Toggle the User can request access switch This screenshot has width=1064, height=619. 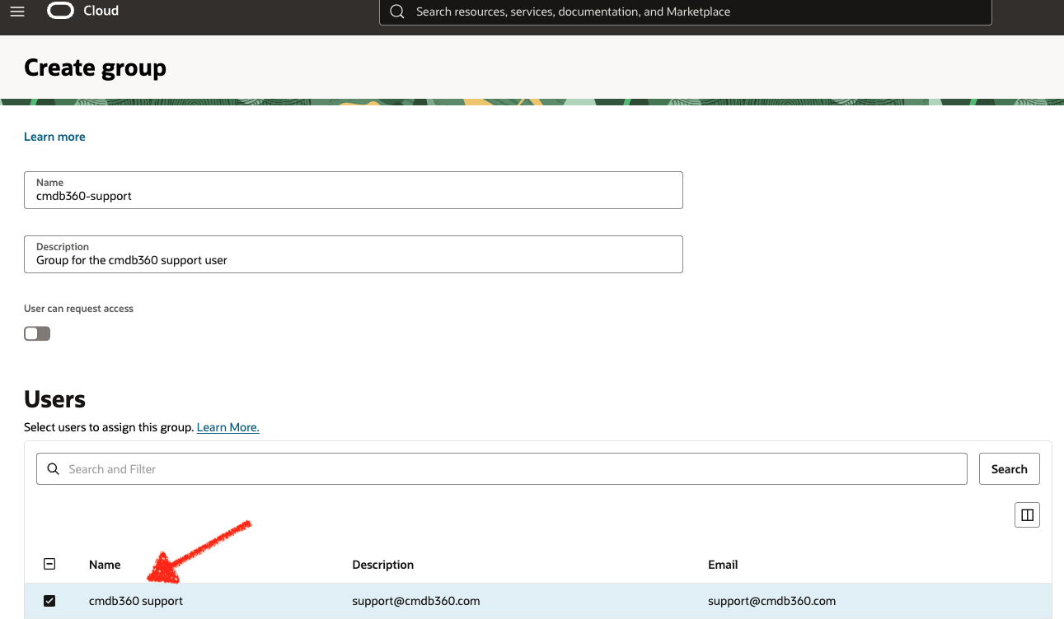[37, 333]
